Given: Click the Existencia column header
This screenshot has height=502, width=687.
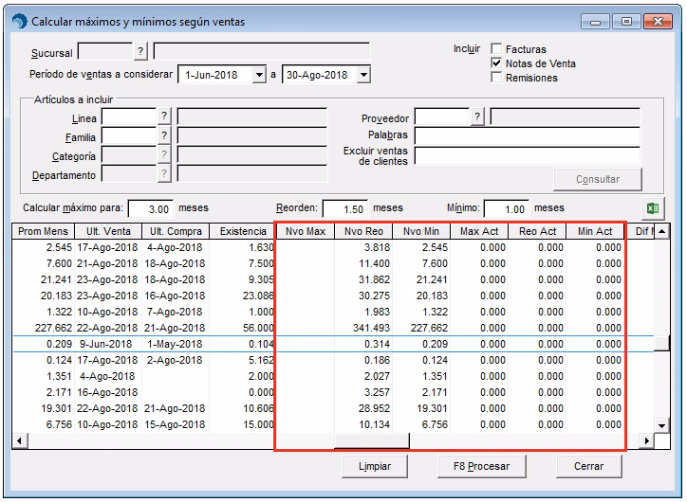Looking at the screenshot, I should 243,231.
